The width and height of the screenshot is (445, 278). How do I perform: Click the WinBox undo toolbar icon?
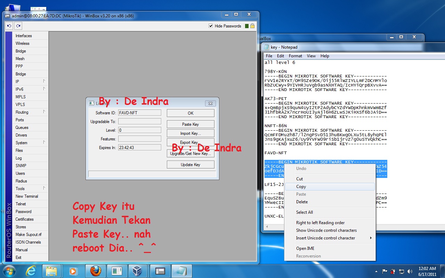click(x=9, y=26)
